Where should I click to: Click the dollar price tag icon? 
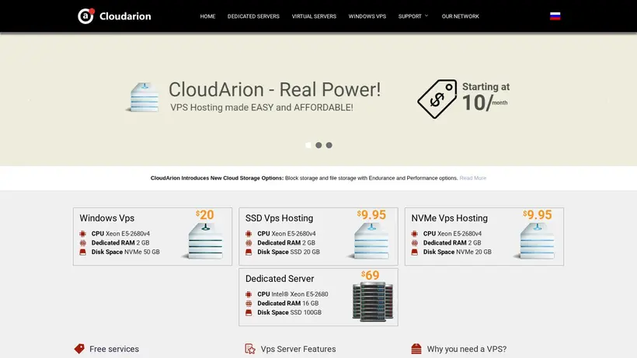coord(437,99)
